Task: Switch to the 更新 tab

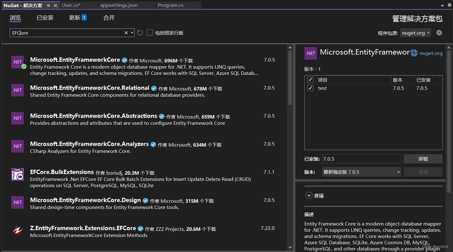Action: pyautogui.click(x=75, y=18)
